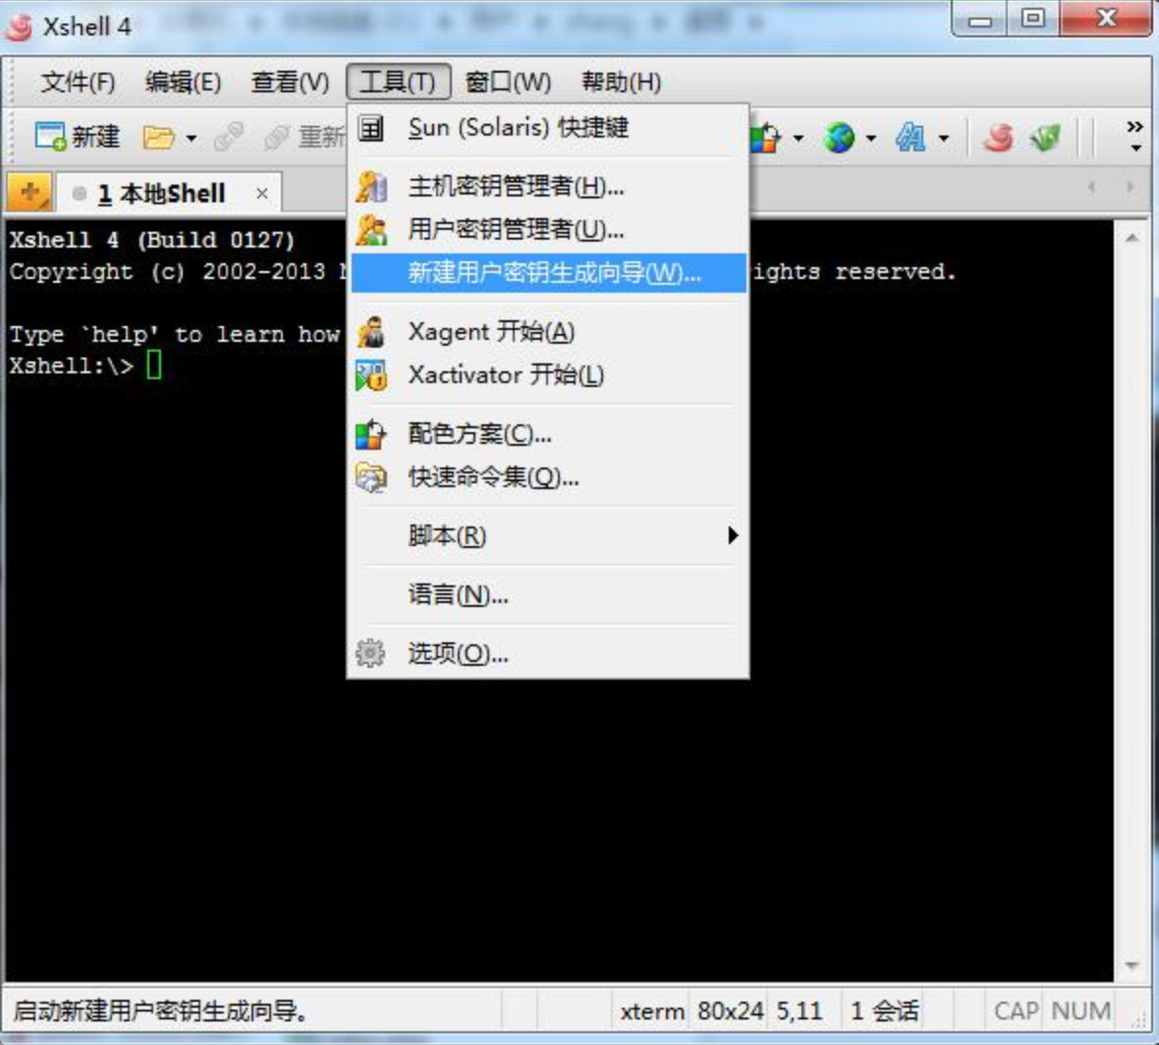The width and height of the screenshot is (1159, 1045).
Task: Launch 新建用户密钥生成向导(W) wizard
Action: point(548,273)
